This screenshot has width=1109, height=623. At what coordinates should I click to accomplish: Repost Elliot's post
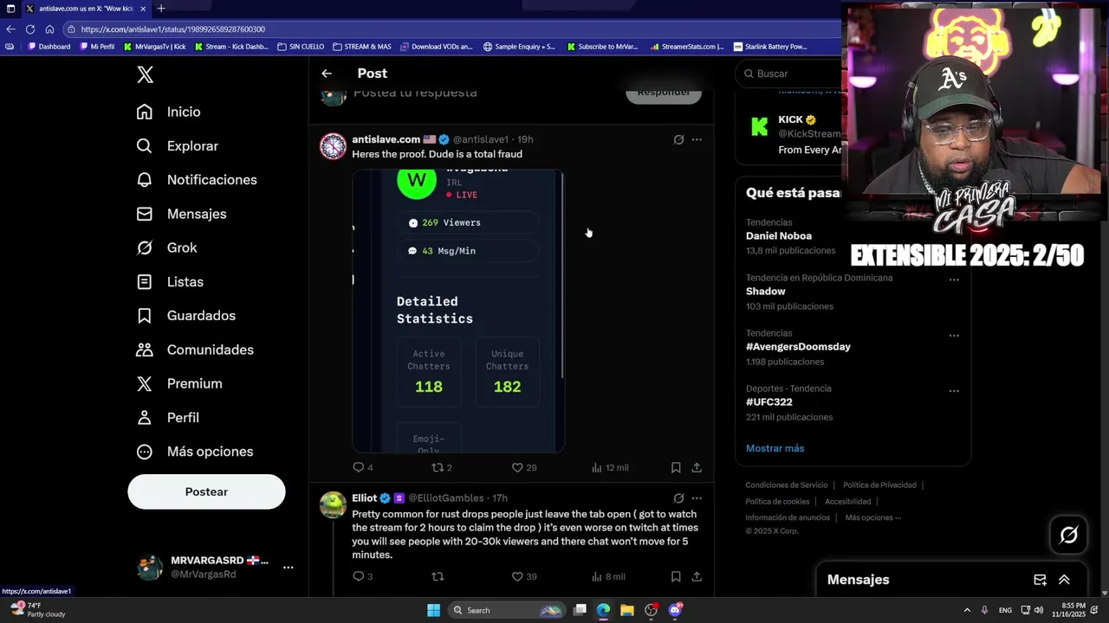tap(438, 576)
